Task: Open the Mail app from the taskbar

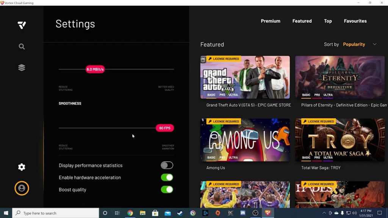Action: 168,213
